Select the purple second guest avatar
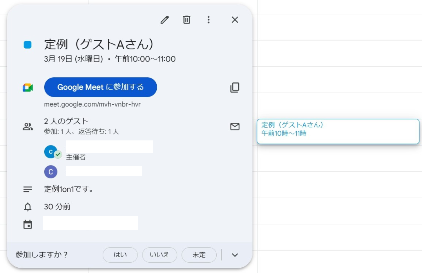This screenshot has width=422, height=273. pyautogui.click(x=51, y=172)
